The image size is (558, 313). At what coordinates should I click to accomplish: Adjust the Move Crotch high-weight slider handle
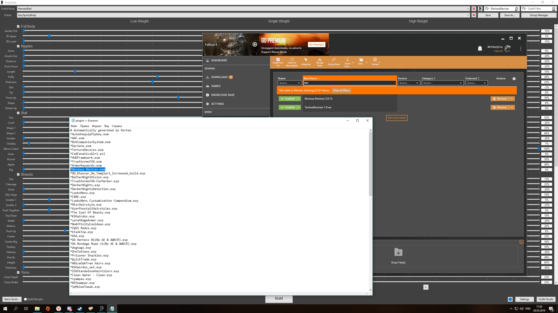[539, 149]
